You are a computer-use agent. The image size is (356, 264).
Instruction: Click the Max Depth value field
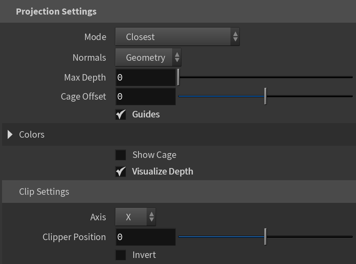[145, 77]
